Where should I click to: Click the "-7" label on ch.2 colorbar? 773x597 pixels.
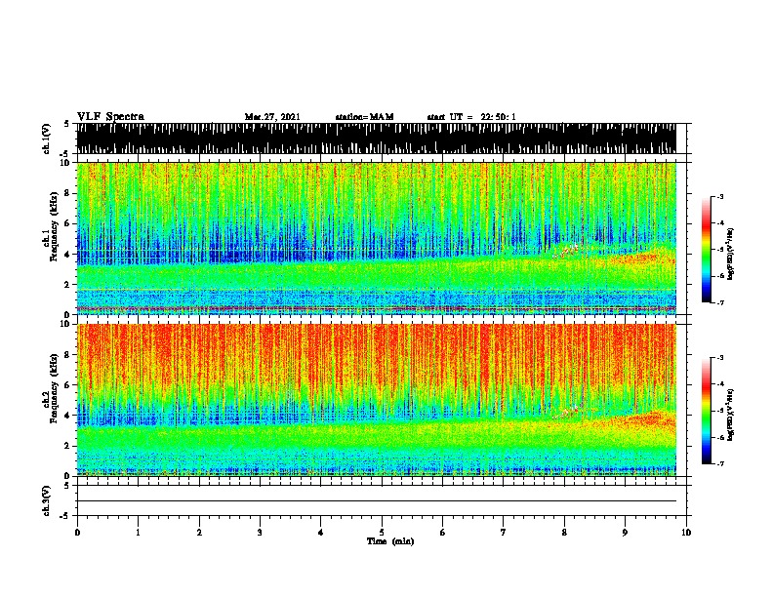(x=719, y=463)
